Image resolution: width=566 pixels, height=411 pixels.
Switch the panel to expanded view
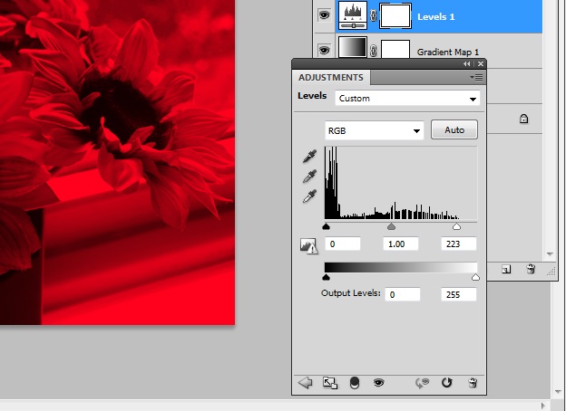pyautogui.click(x=329, y=383)
